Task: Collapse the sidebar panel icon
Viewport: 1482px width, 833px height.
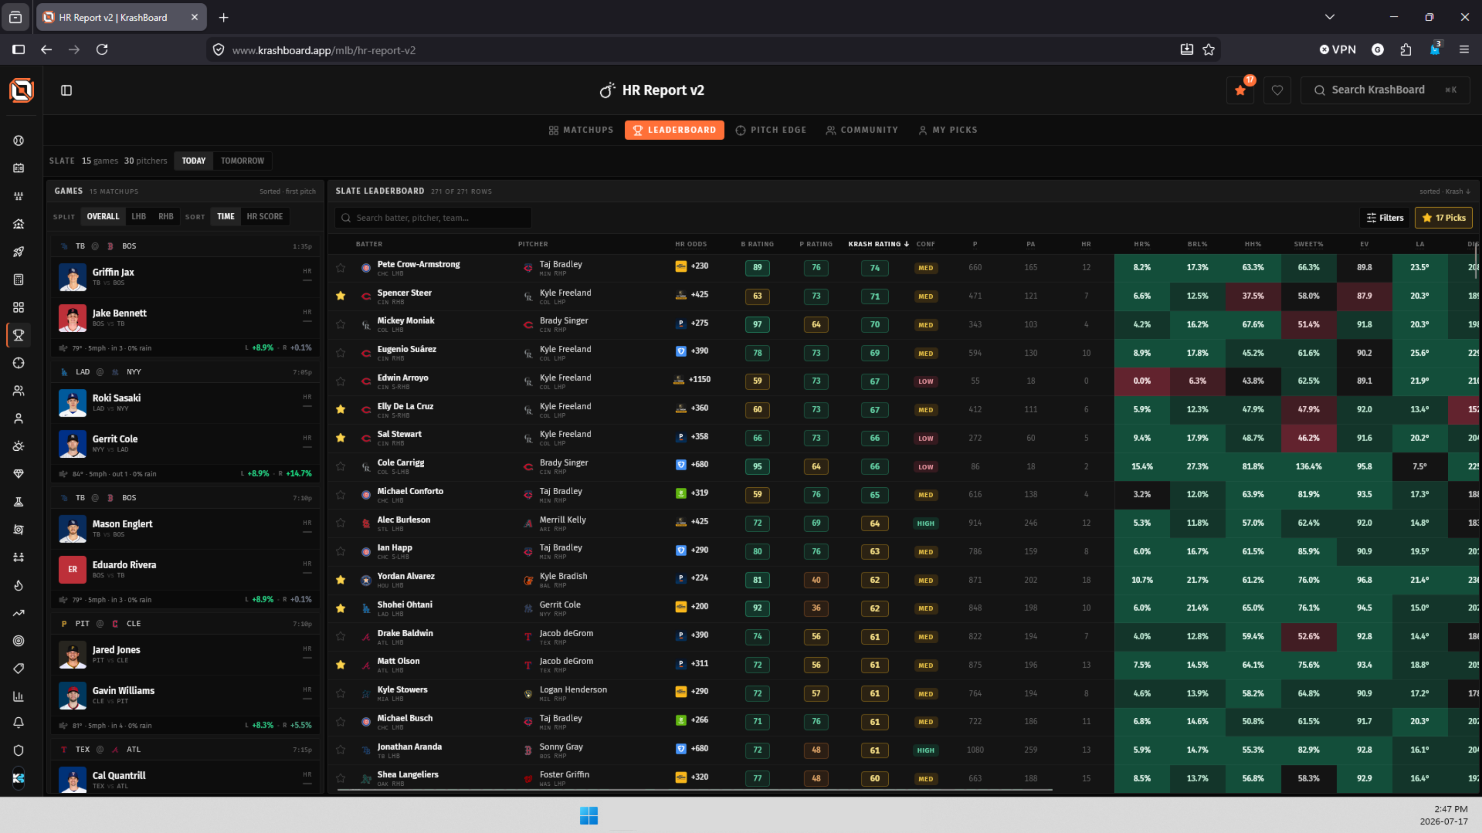Action: pyautogui.click(x=66, y=90)
